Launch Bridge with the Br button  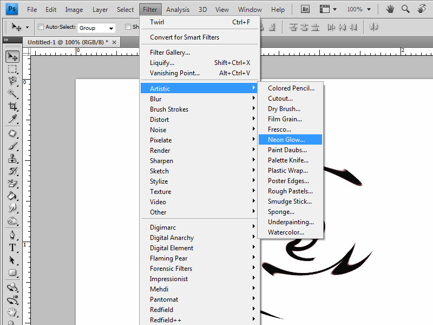coord(304,9)
